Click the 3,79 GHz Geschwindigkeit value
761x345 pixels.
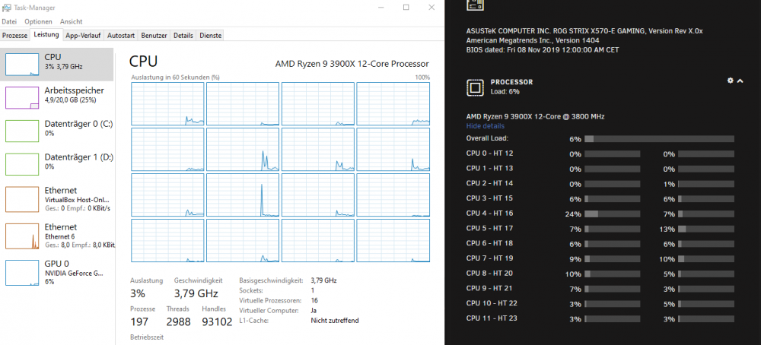click(x=196, y=293)
